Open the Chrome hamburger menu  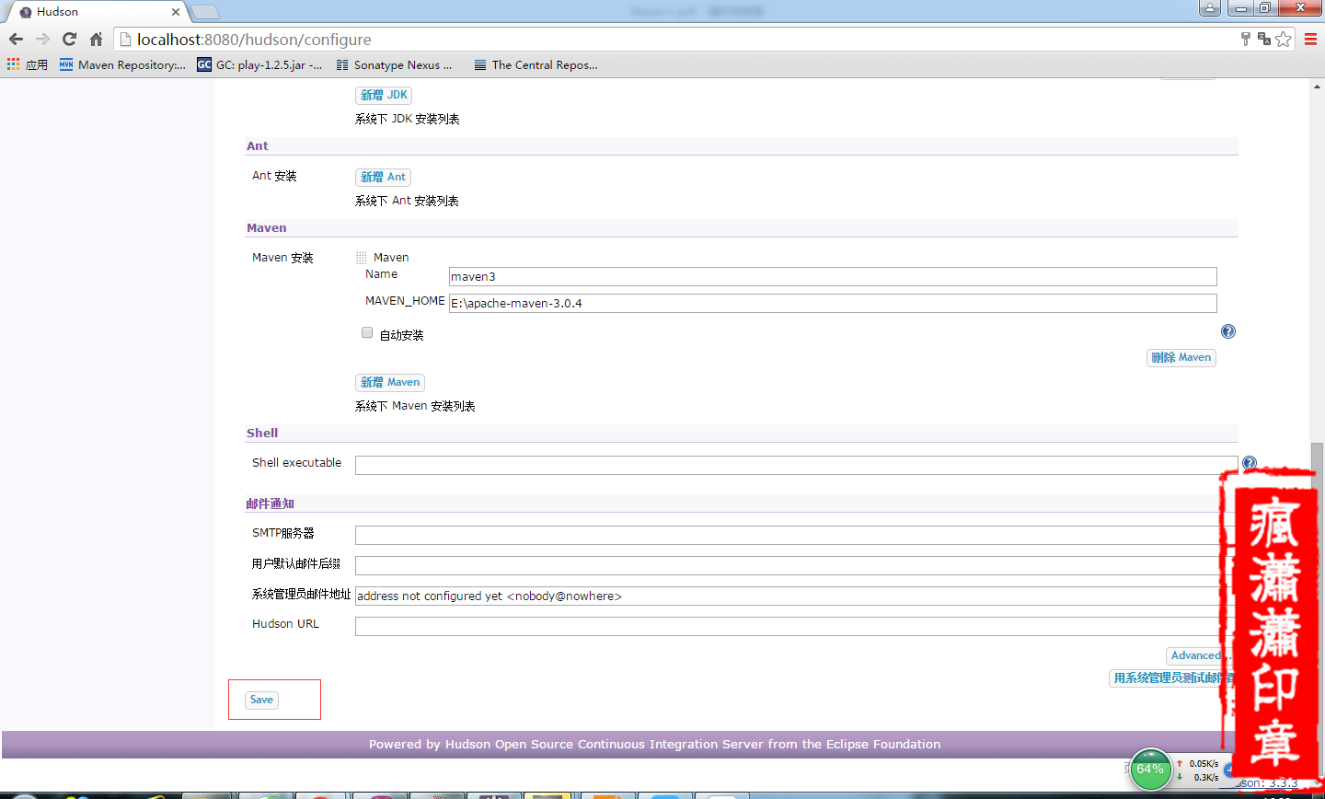(1311, 39)
